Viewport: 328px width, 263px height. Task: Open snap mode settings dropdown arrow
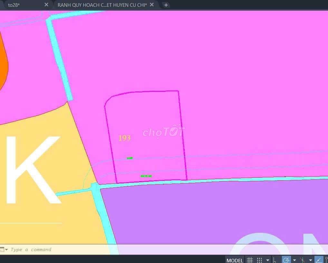[x=267, y=260]
